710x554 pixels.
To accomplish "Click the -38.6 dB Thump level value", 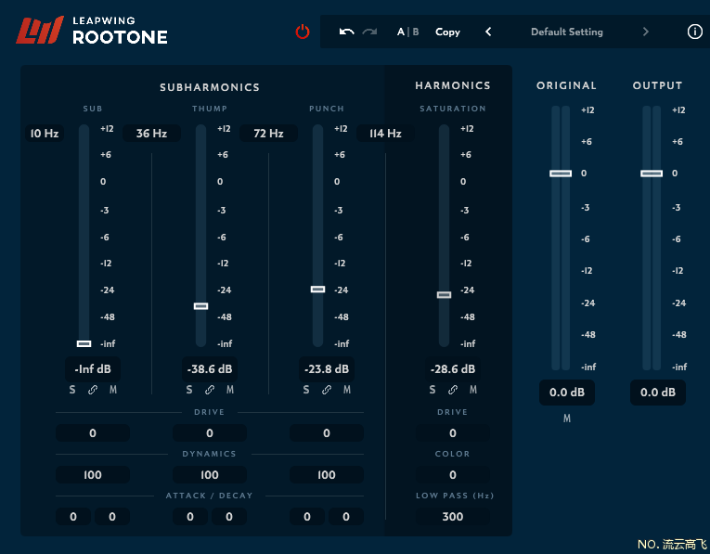I will tap(210, 369).
